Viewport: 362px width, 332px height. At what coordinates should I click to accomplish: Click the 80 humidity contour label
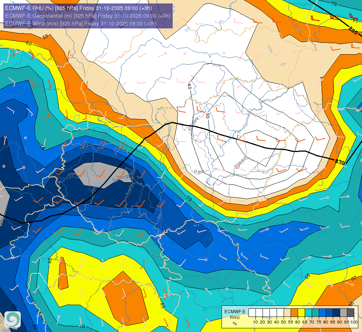(35, 327)
